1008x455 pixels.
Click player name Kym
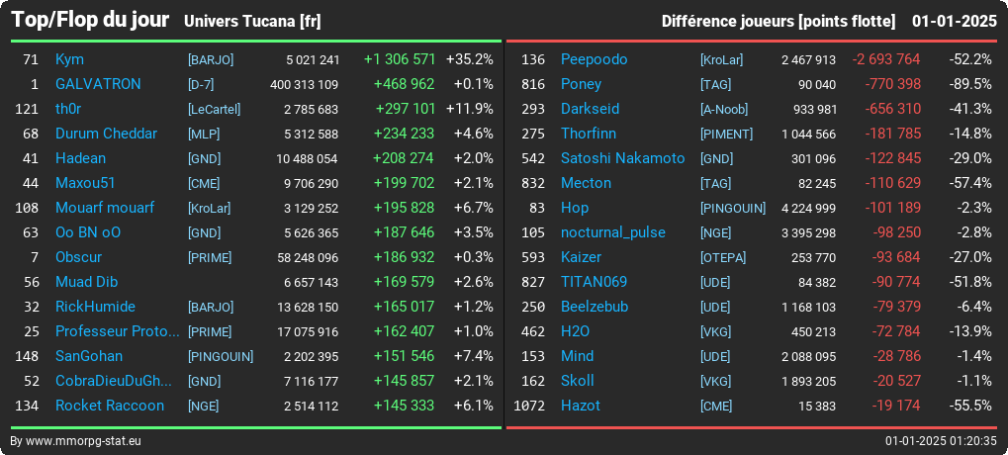(x=69, y=59)
